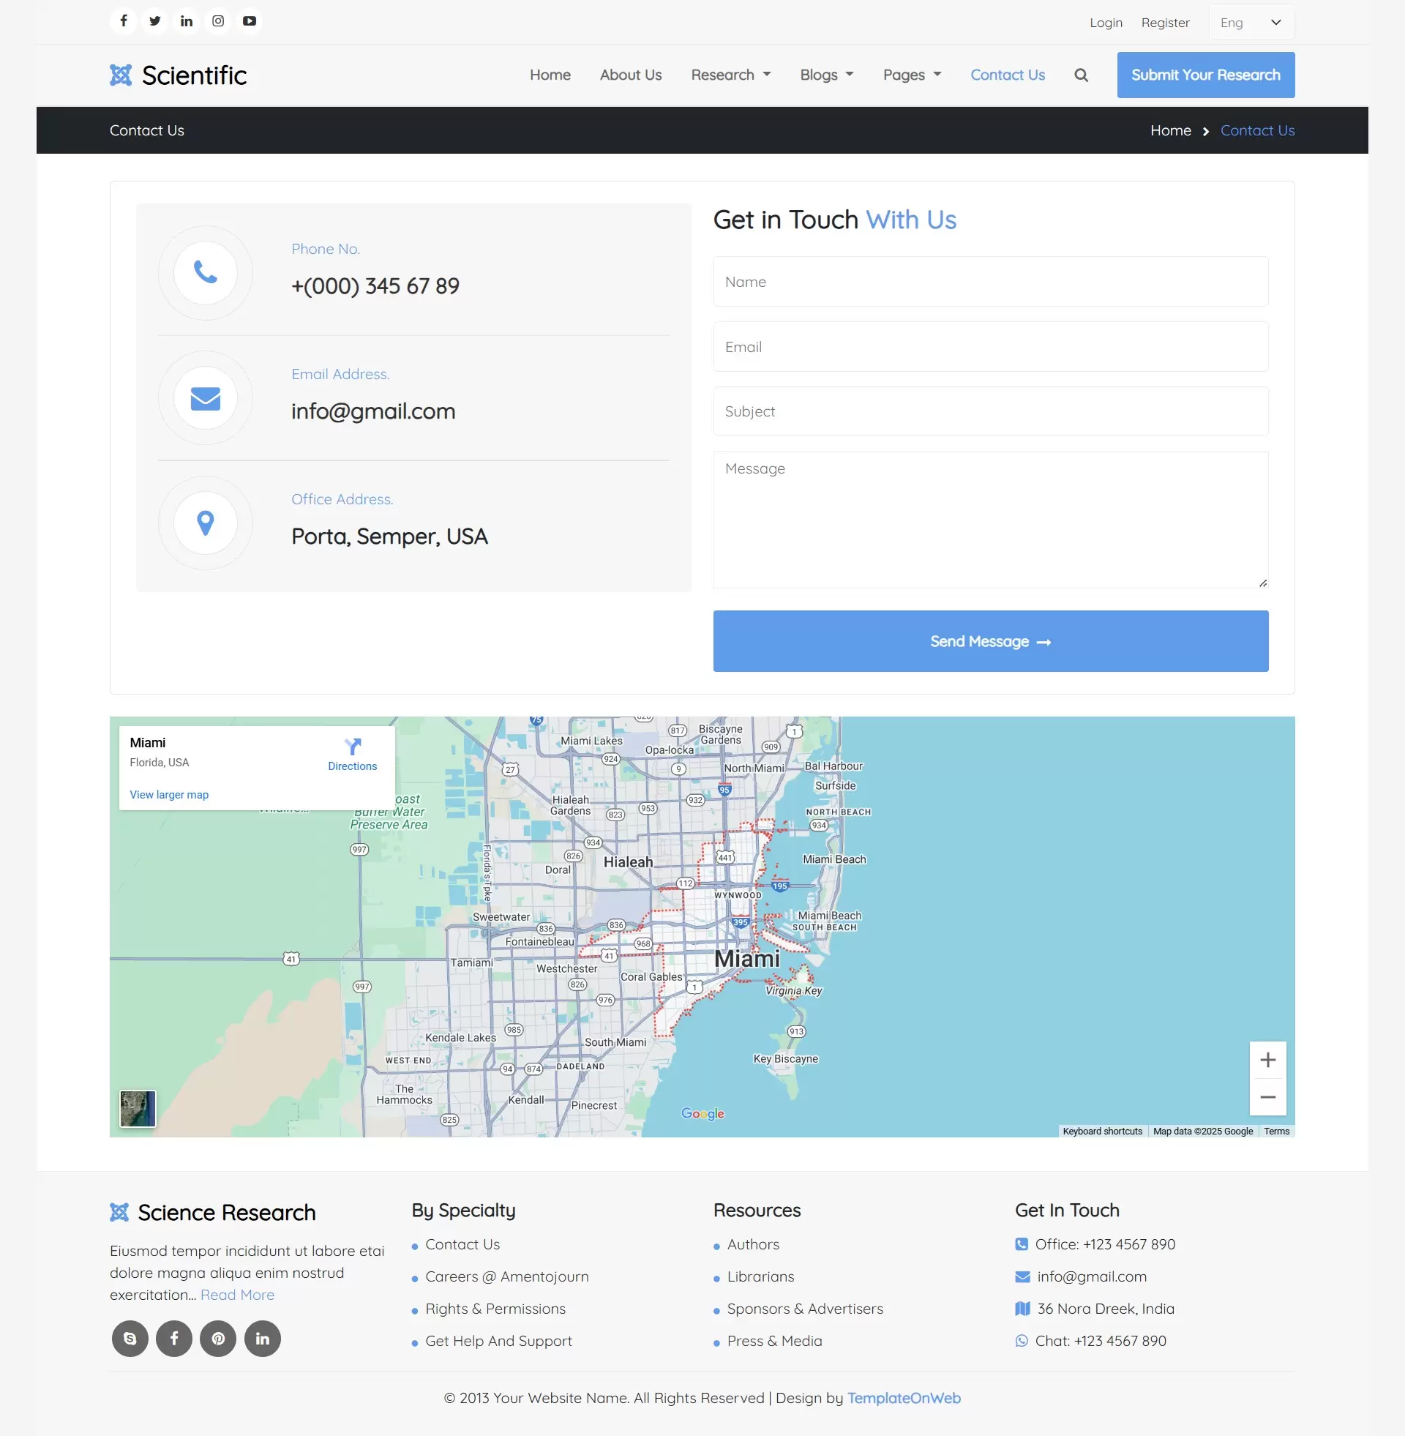Expand the Pages dropdown menu

point(911,75)
